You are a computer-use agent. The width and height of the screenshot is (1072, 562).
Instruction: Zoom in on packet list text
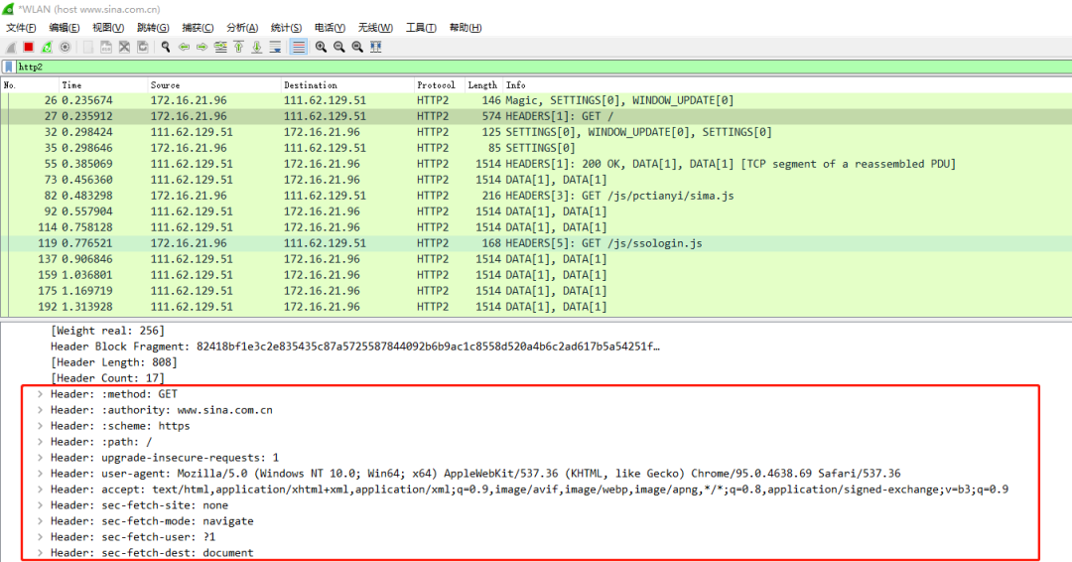(321, 47)
